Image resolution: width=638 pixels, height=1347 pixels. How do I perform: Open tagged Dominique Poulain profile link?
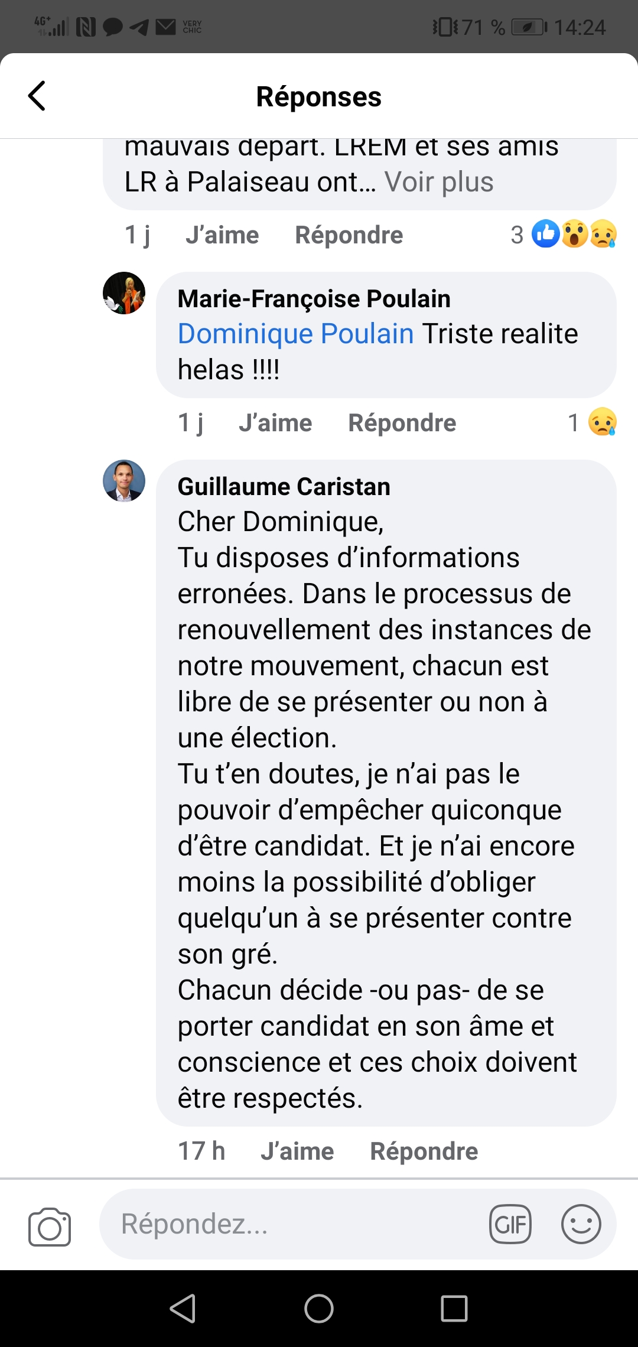(295, 334)
